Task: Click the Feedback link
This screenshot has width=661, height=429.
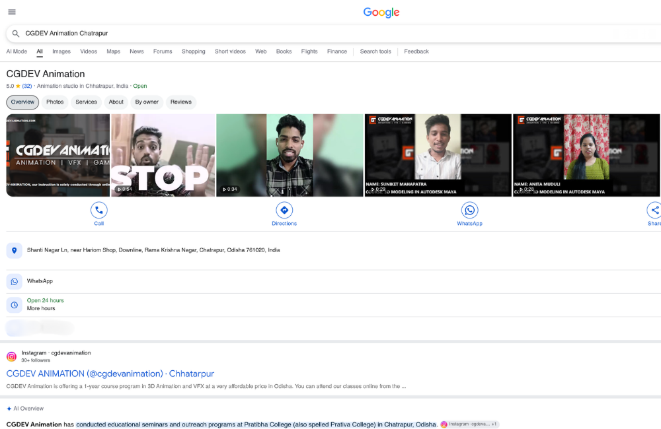Action: (x=416, y=51)
